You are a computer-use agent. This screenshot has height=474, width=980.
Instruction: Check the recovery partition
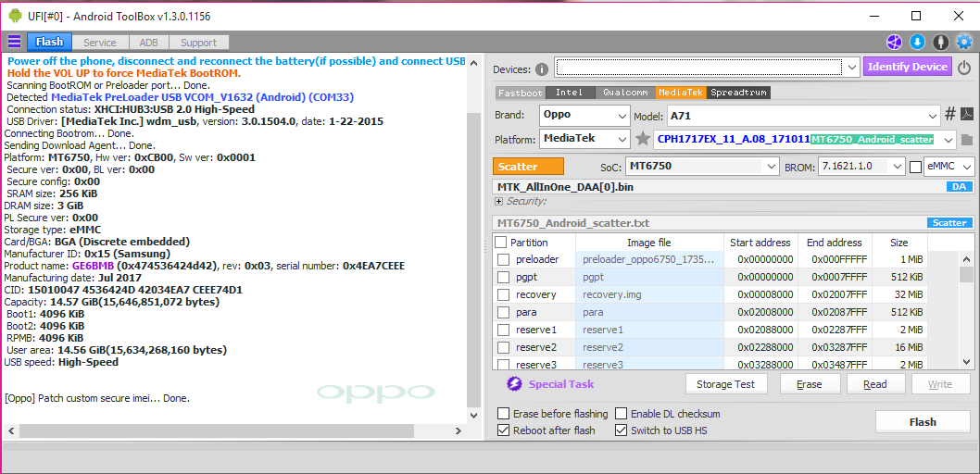coord(504,294)
